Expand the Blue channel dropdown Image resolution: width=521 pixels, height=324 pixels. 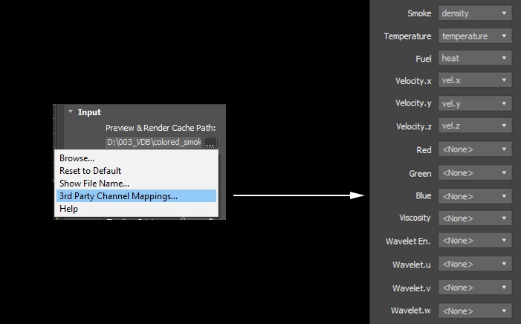tap(475, 196)
